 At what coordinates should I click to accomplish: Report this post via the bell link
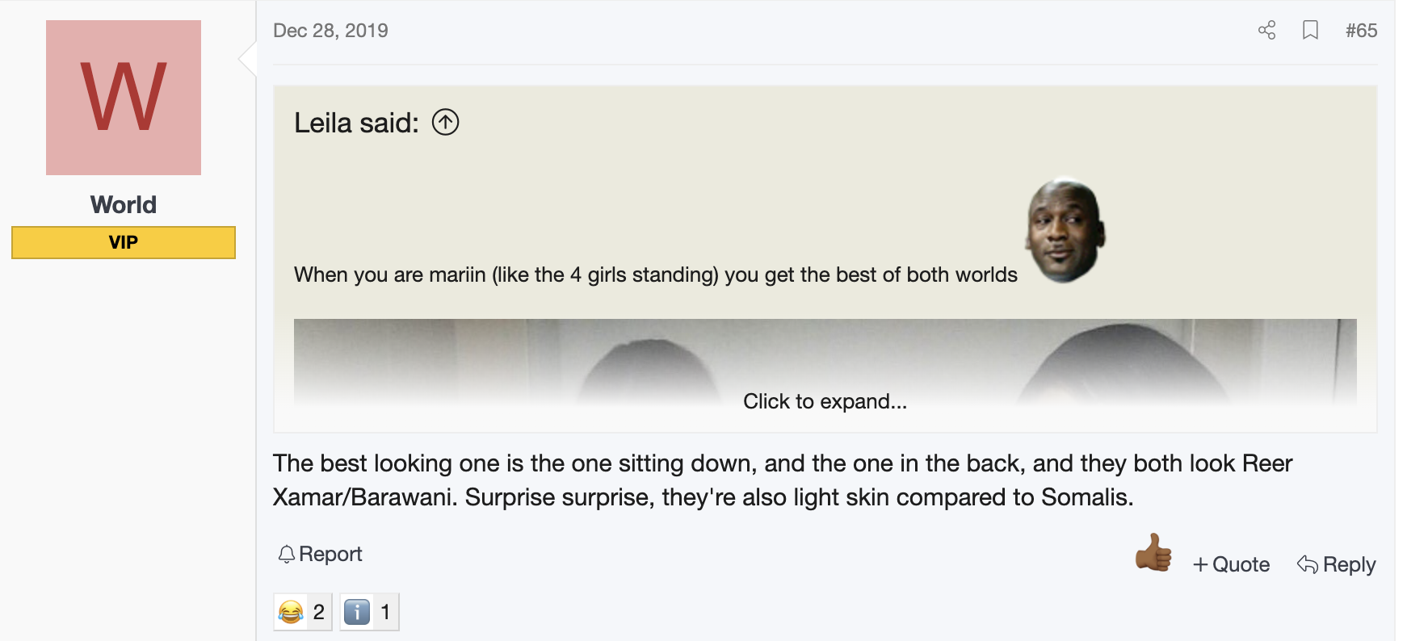(x=321, y=554)
